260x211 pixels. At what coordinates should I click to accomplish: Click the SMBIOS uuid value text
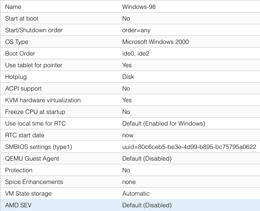(189, 147)
